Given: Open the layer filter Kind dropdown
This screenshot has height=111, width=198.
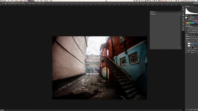Looking at the screenshot, I should point(188,36).
